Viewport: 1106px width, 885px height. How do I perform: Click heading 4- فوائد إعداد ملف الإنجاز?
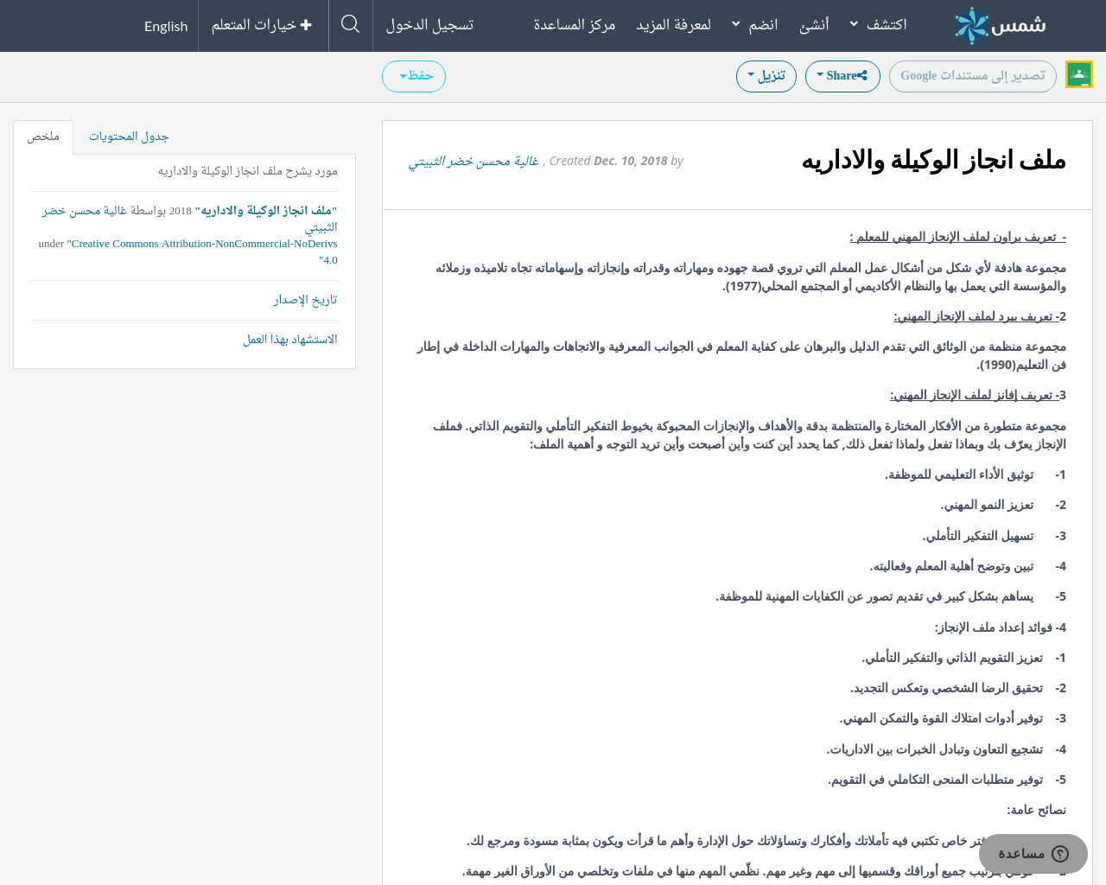(x=1000, y=627)
